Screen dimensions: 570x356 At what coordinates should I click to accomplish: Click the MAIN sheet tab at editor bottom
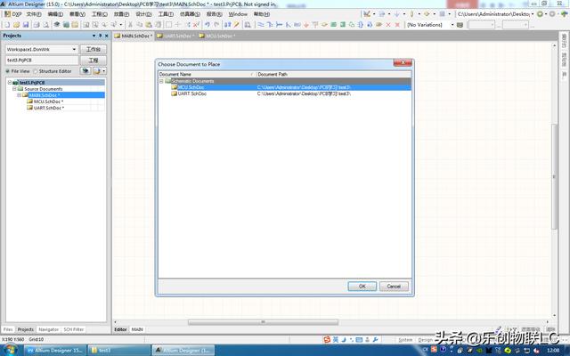coord(137,329)
